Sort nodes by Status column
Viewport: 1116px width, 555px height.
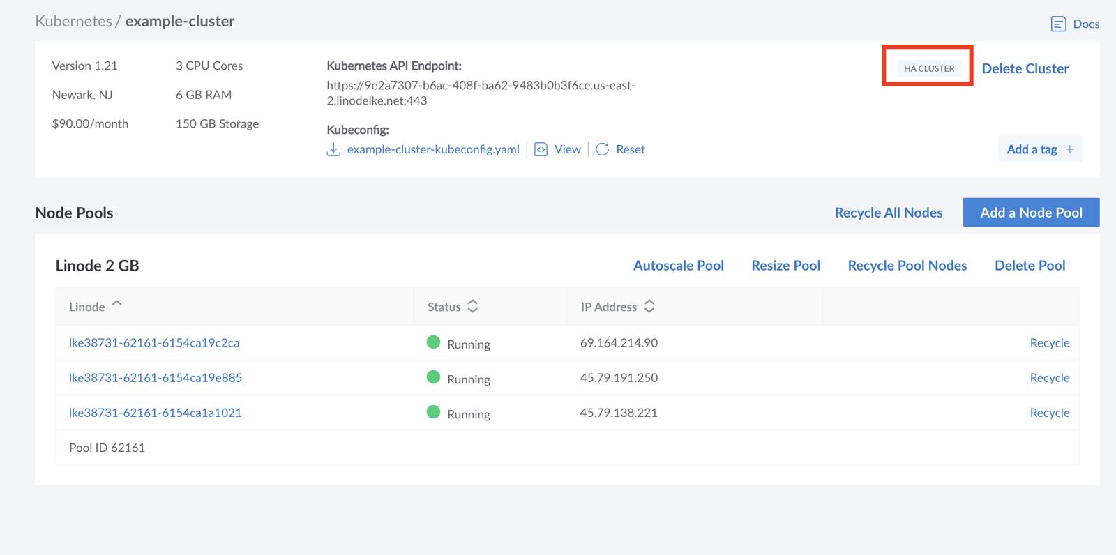click(472, 307)
